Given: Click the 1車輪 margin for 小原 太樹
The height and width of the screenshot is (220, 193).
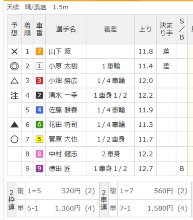Looking at the screenshot, I should (x=111, y=66).
